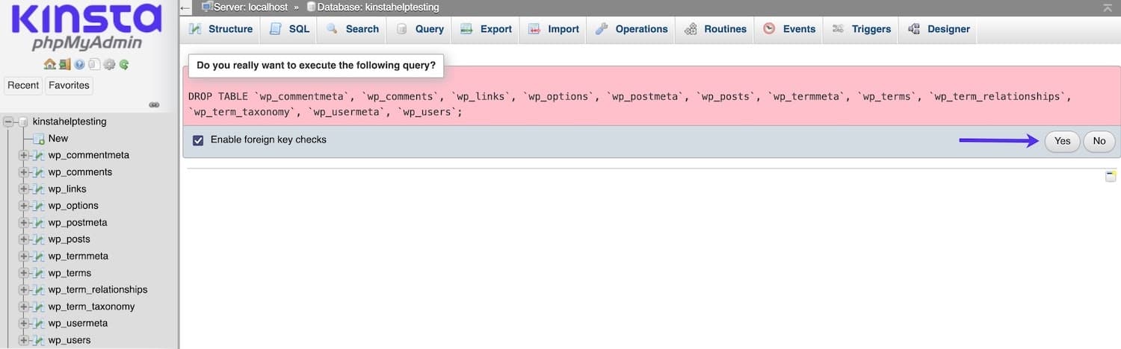Viewport: 1121px width, 349px height.
Task: Open phpMyAdmin documentation help icon
Action: pos(79,65)
